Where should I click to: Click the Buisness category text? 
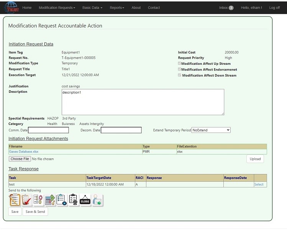tap(68, 124)
